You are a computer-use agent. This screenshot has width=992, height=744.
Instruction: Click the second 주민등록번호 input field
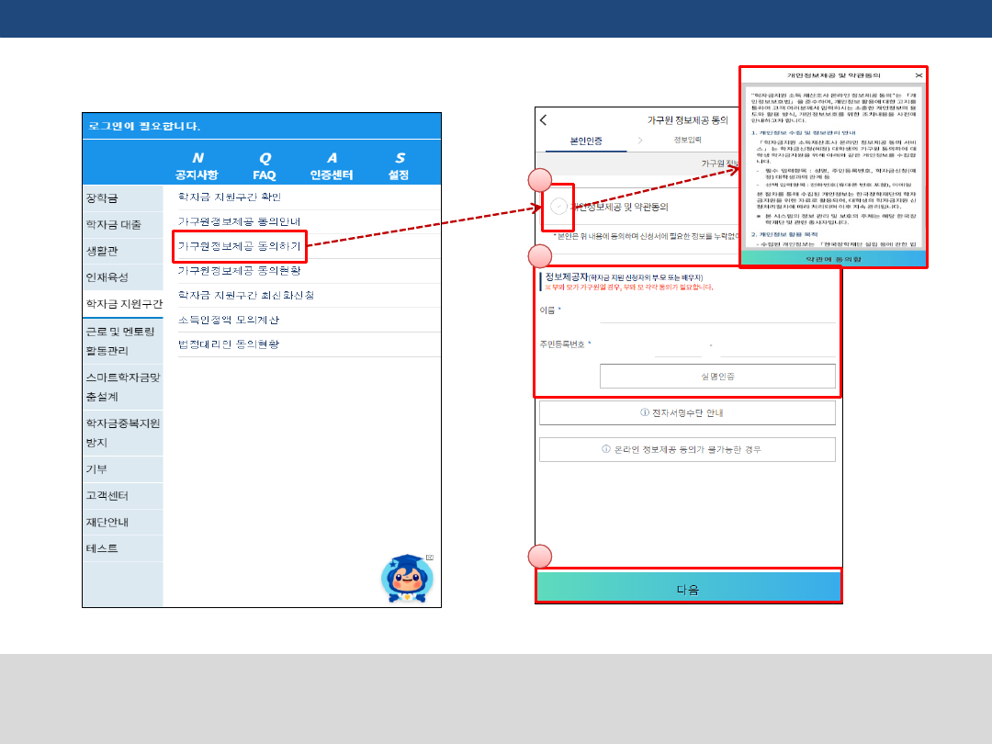pyautogui.click(x=778, y=346)
